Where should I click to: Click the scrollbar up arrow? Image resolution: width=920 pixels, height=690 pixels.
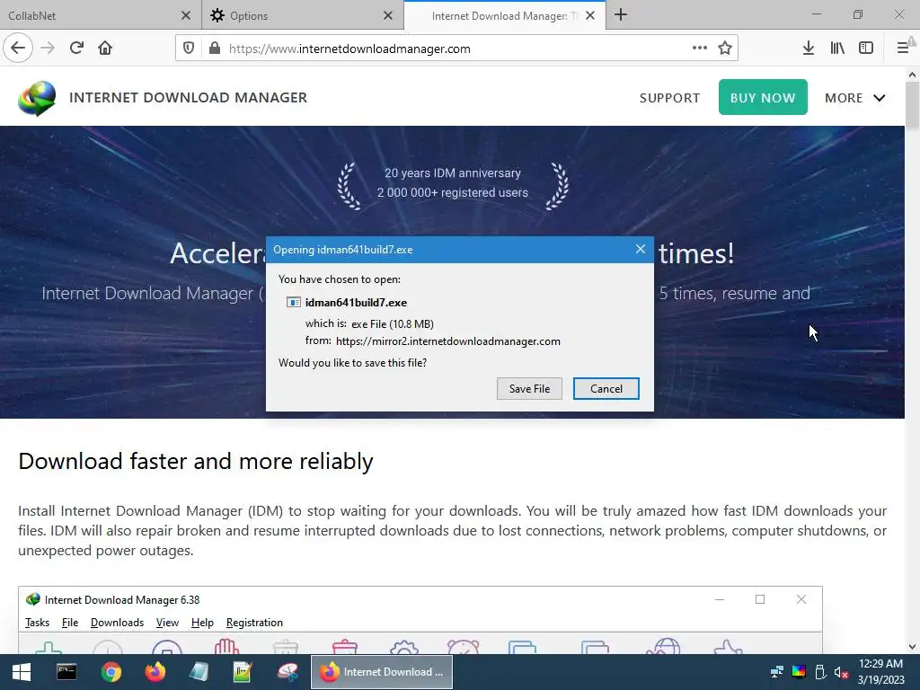tap(912, 75)
